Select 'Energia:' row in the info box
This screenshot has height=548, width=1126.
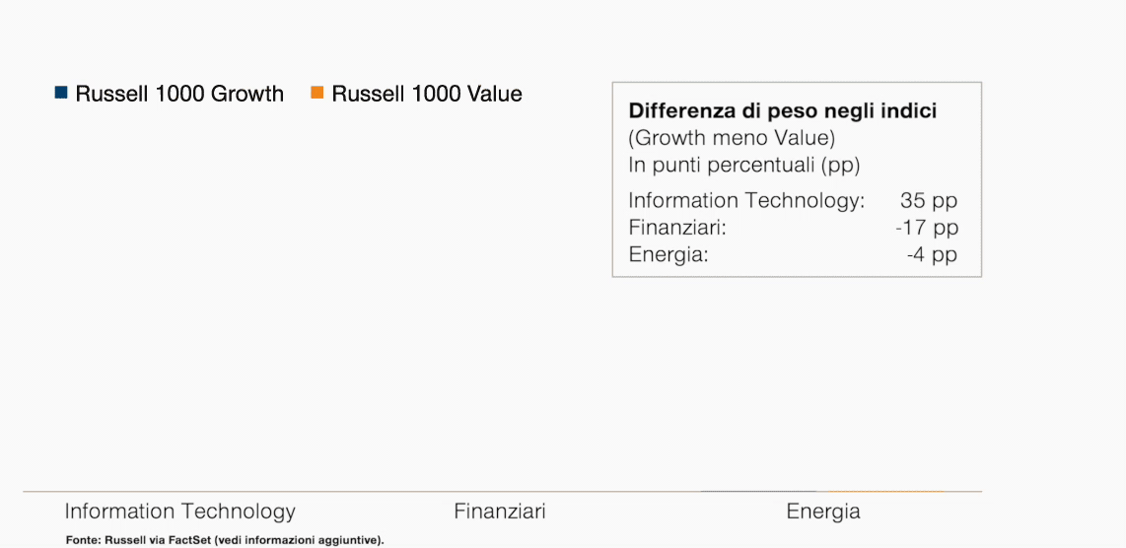[x=793, y=255]
